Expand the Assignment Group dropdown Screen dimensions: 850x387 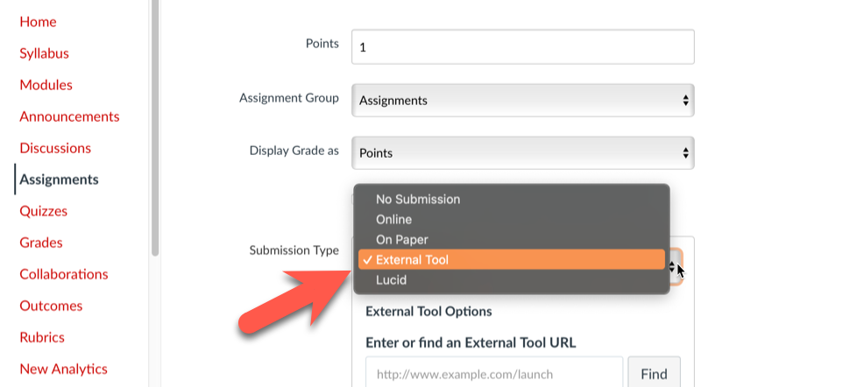tap(522, 101)
